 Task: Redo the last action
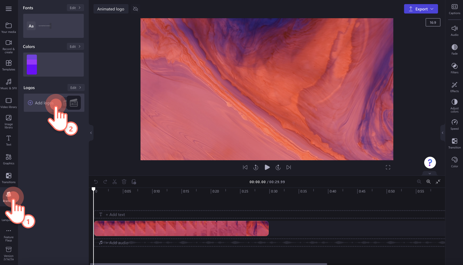[x=105, y=182]
